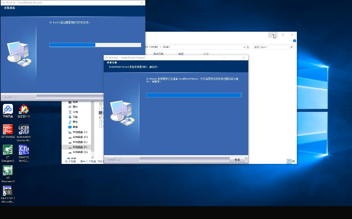Open the address bar history dropdown
Viewport: 352px width, 219px height.
pos(244,47)
